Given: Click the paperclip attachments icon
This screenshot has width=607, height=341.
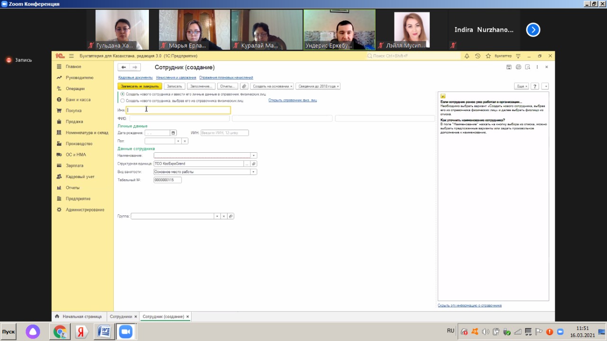Looking at the screenshot, I should 244,86.
